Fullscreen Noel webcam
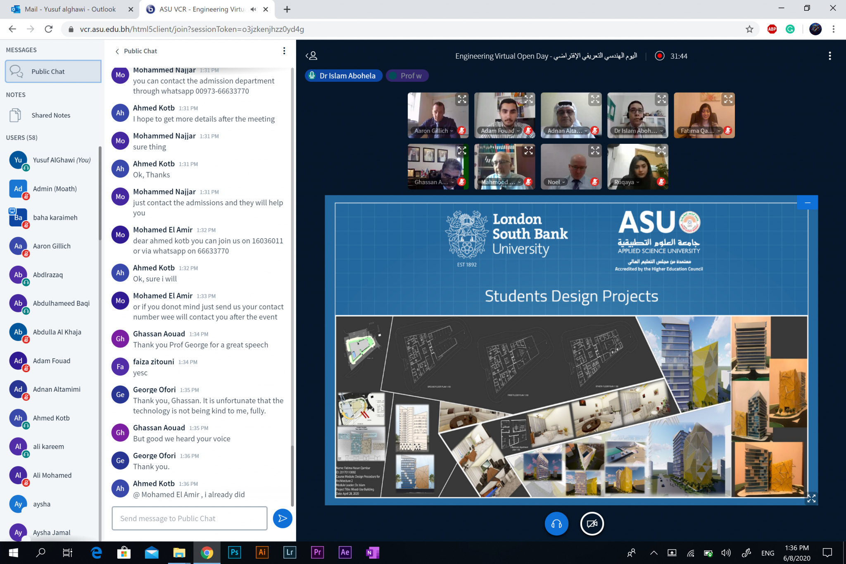The height and width of the screenshot is (564, 846). tap(595, 150)
